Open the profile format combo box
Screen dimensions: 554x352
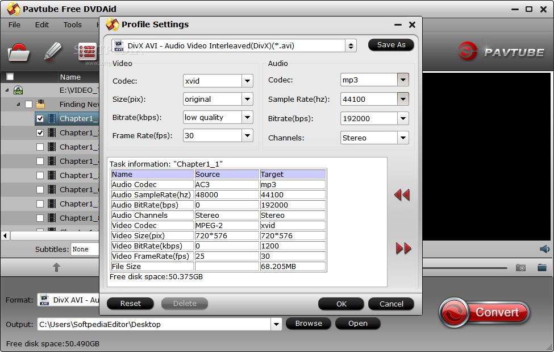pyautogui.click(x=234, y=45)
